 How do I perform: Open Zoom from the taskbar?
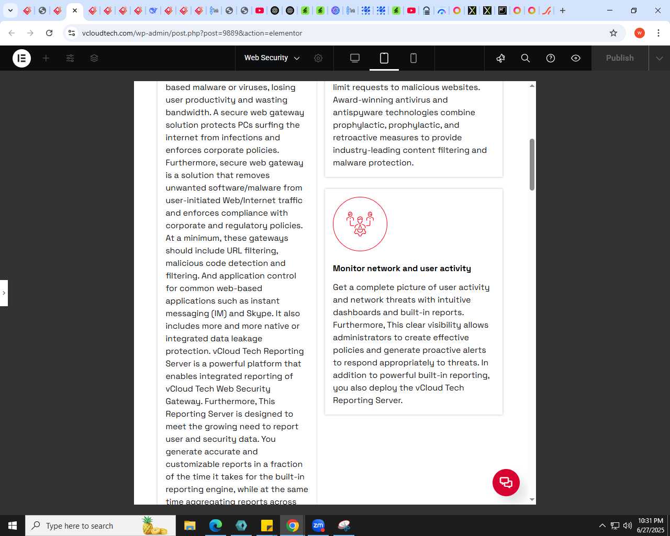[x=318, y=526]
